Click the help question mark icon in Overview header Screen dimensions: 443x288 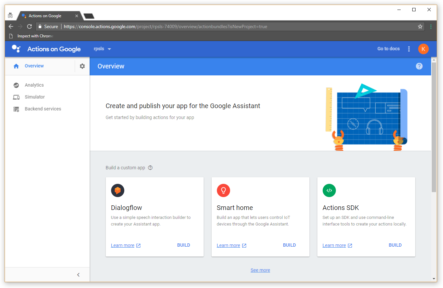pos(419,66)
